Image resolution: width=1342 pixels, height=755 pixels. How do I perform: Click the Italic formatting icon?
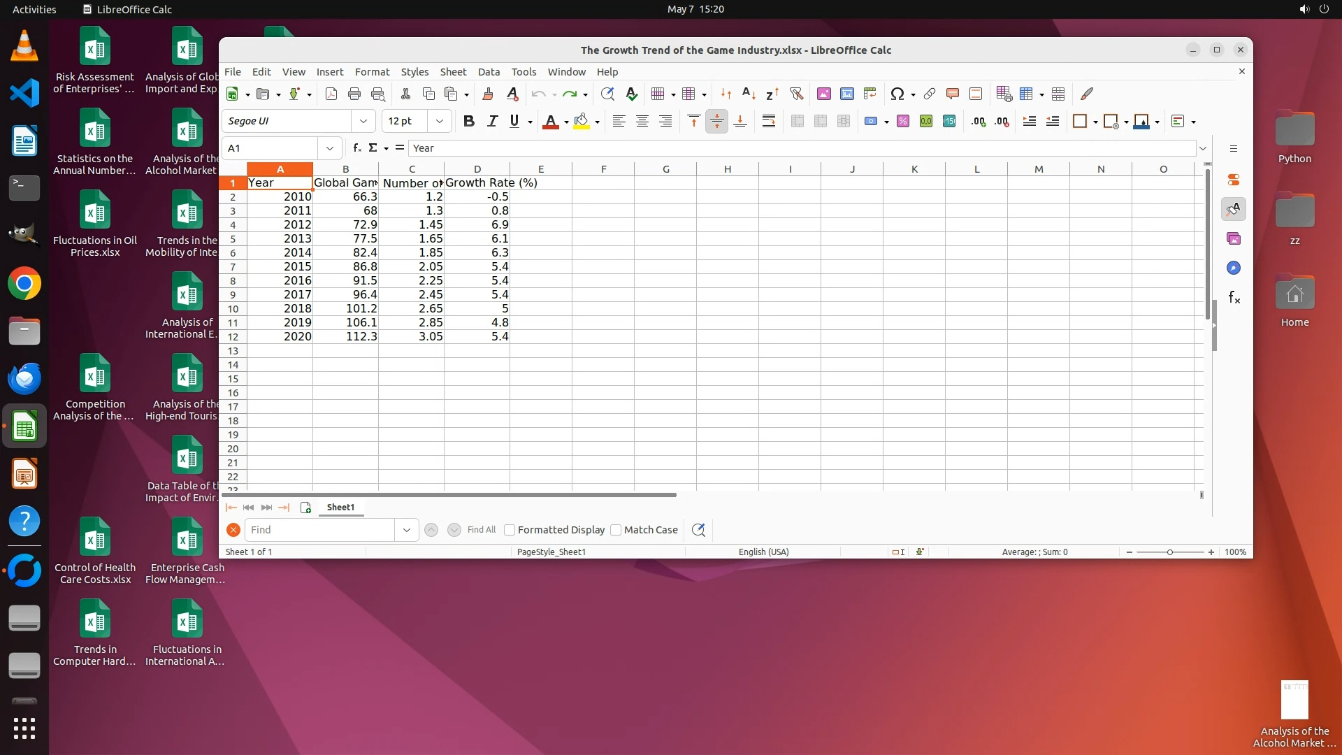[x=492, y=121]
